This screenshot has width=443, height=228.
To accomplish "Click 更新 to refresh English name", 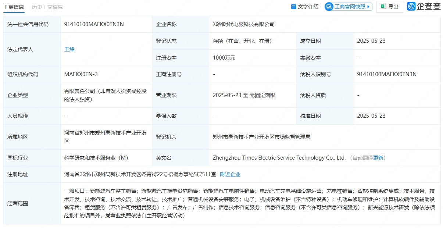I will (x=378, y=158).
